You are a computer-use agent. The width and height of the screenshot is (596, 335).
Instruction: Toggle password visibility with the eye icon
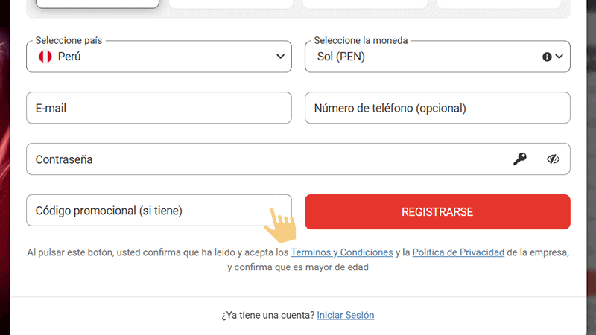pos(553,159)
